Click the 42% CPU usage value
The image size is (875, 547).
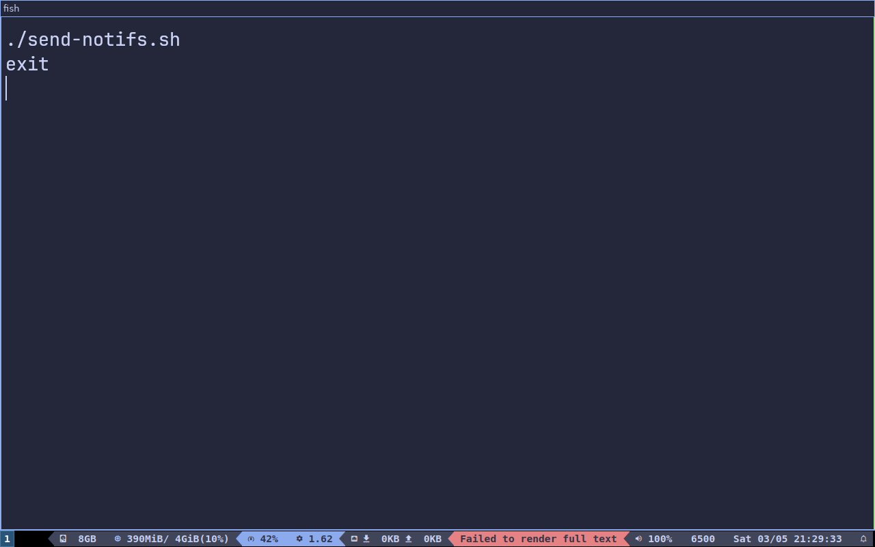pyautogui.click(x=269, y=539)
